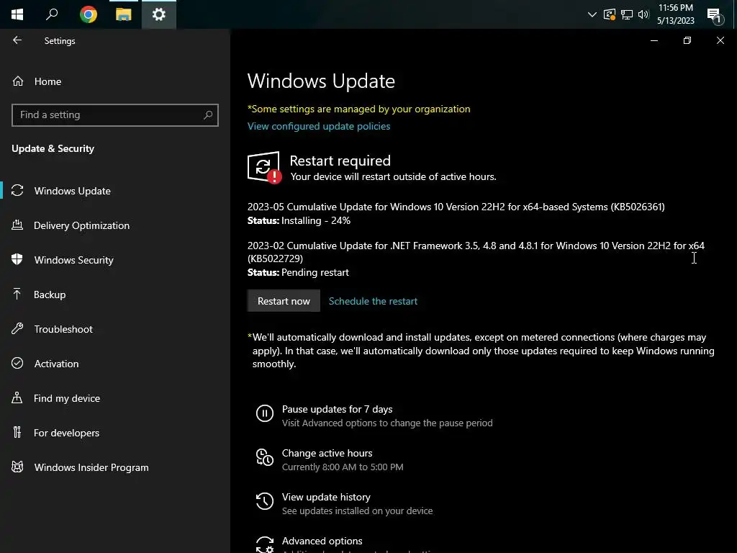This screenshot has height=553, width=737.
Task: Open Schedule the restart link
Action: click(373, 301)
